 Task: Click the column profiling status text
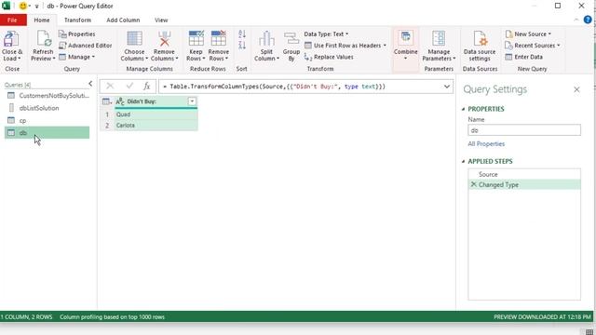(112, 316)
